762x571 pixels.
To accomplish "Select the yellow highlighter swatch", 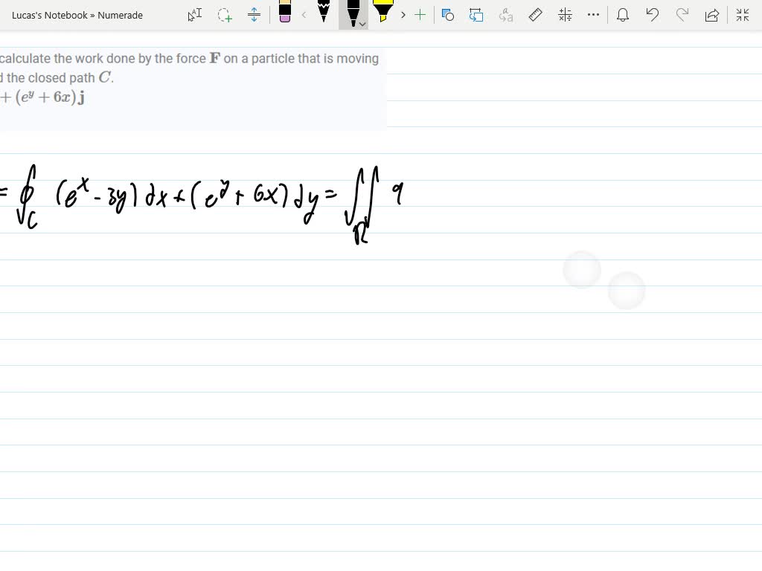I will [383, 11].
